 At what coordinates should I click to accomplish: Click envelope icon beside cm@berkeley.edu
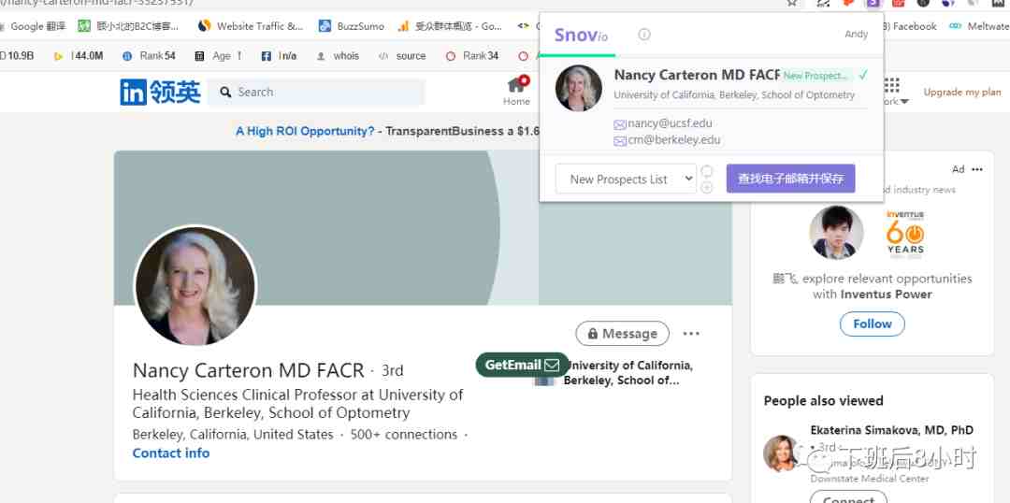620,141
